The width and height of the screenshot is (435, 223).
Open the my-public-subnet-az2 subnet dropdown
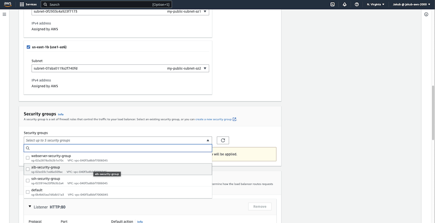120,68
